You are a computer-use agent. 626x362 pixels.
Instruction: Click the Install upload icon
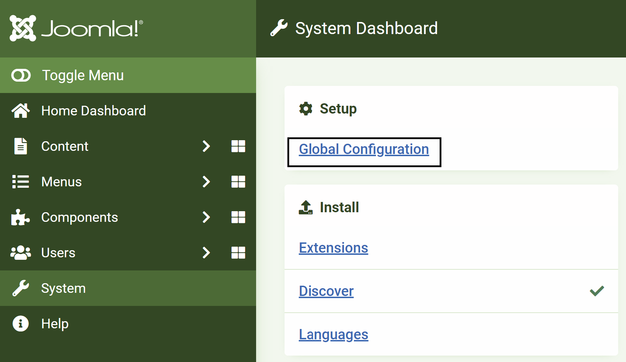pos(306,207)
